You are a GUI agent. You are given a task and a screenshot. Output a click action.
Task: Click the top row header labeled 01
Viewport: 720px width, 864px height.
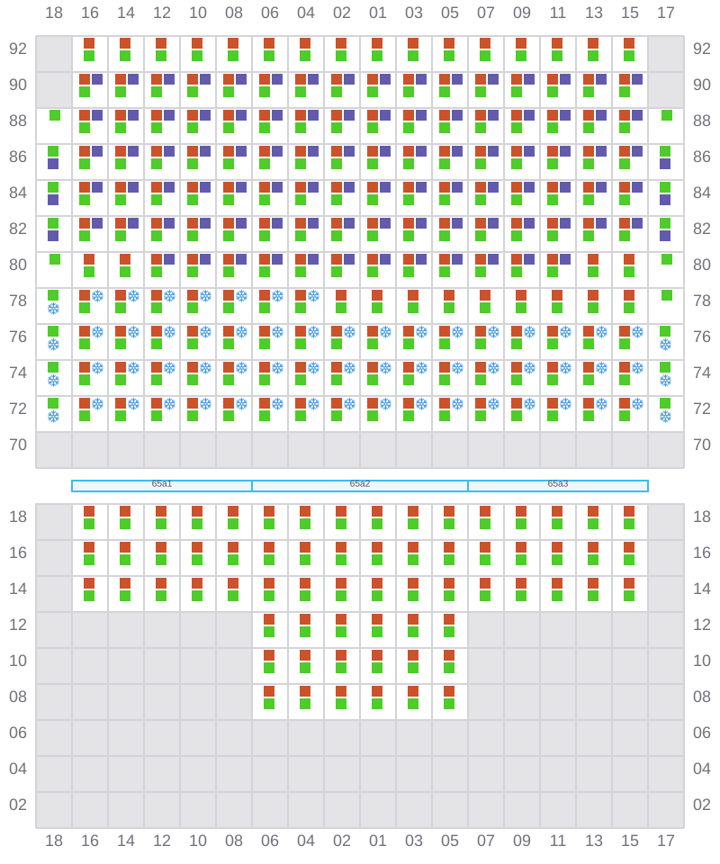pyautogui.click(x=378, y=13)
